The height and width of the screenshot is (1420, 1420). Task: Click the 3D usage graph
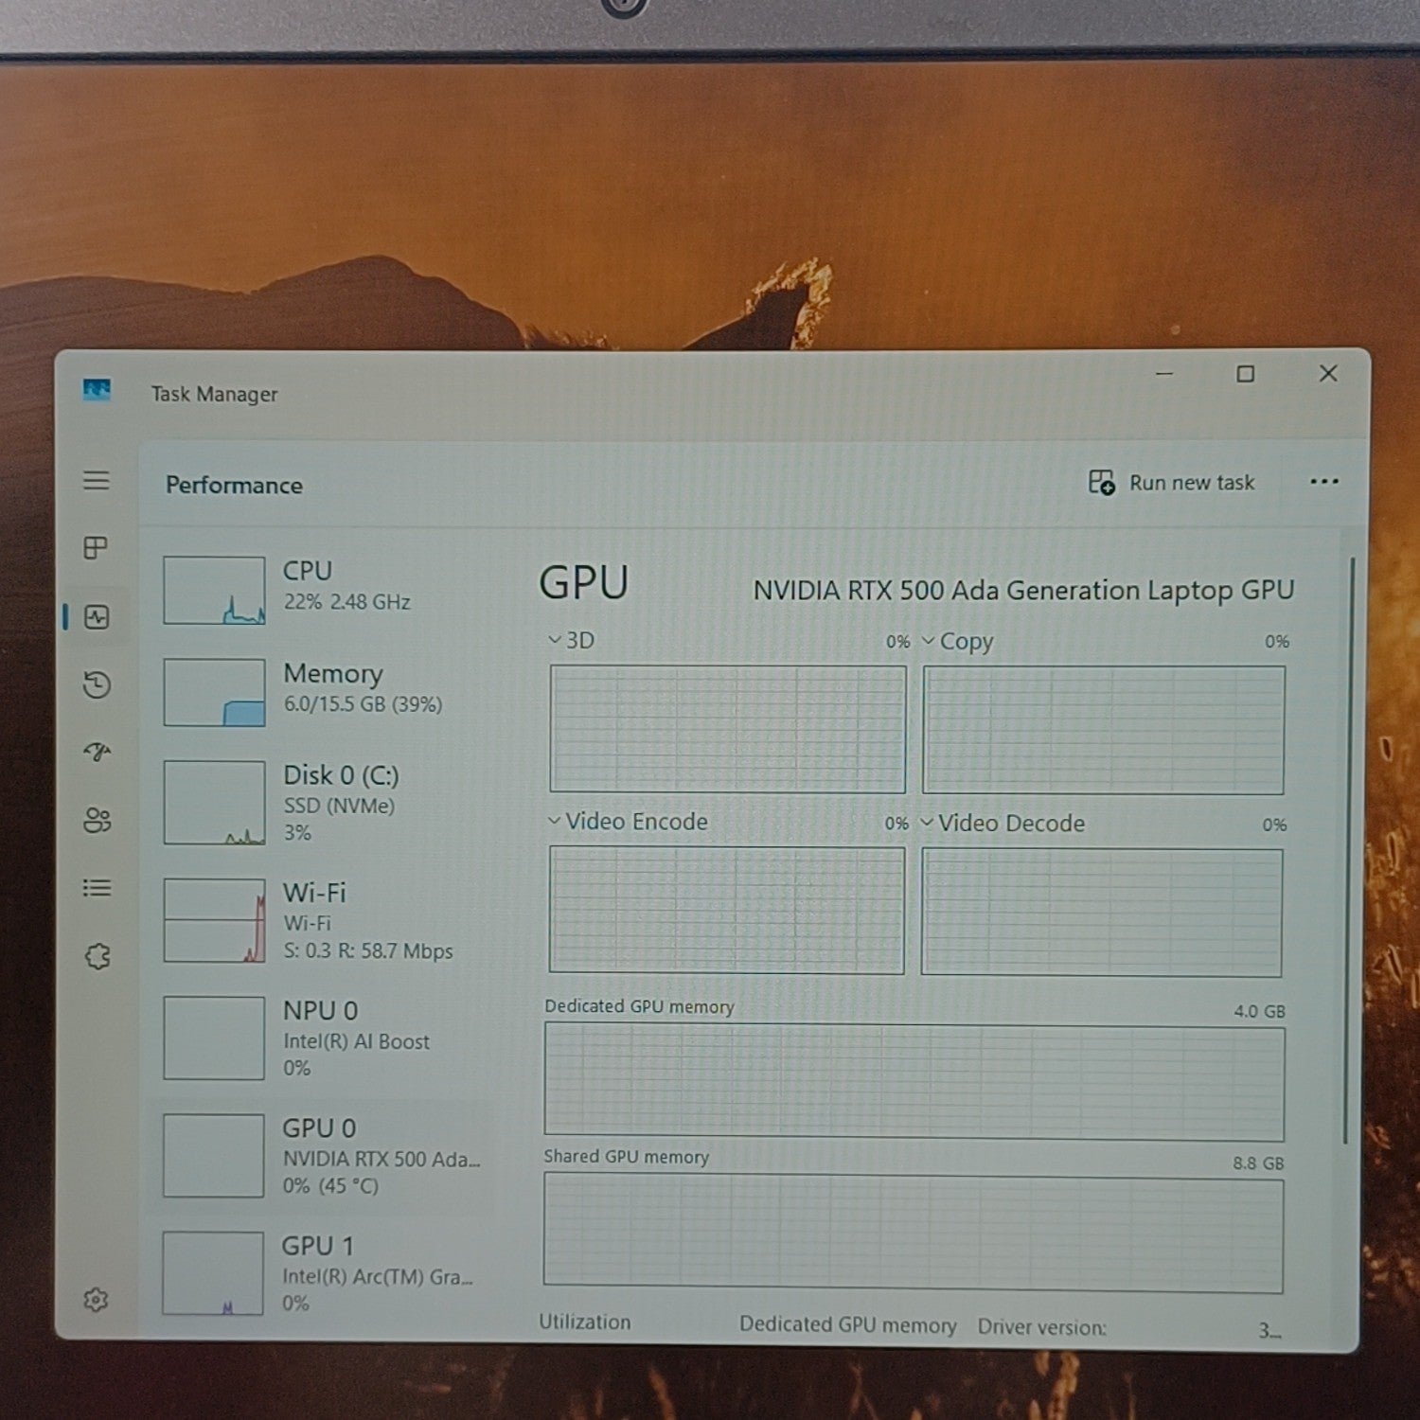pyautogui.click(x=728, y=729)
